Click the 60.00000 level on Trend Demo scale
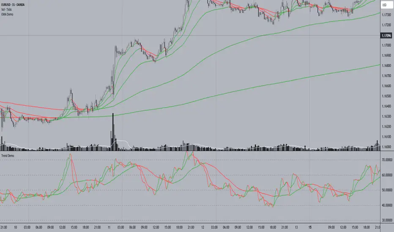 pyautogui.click(x=387, y=175)
